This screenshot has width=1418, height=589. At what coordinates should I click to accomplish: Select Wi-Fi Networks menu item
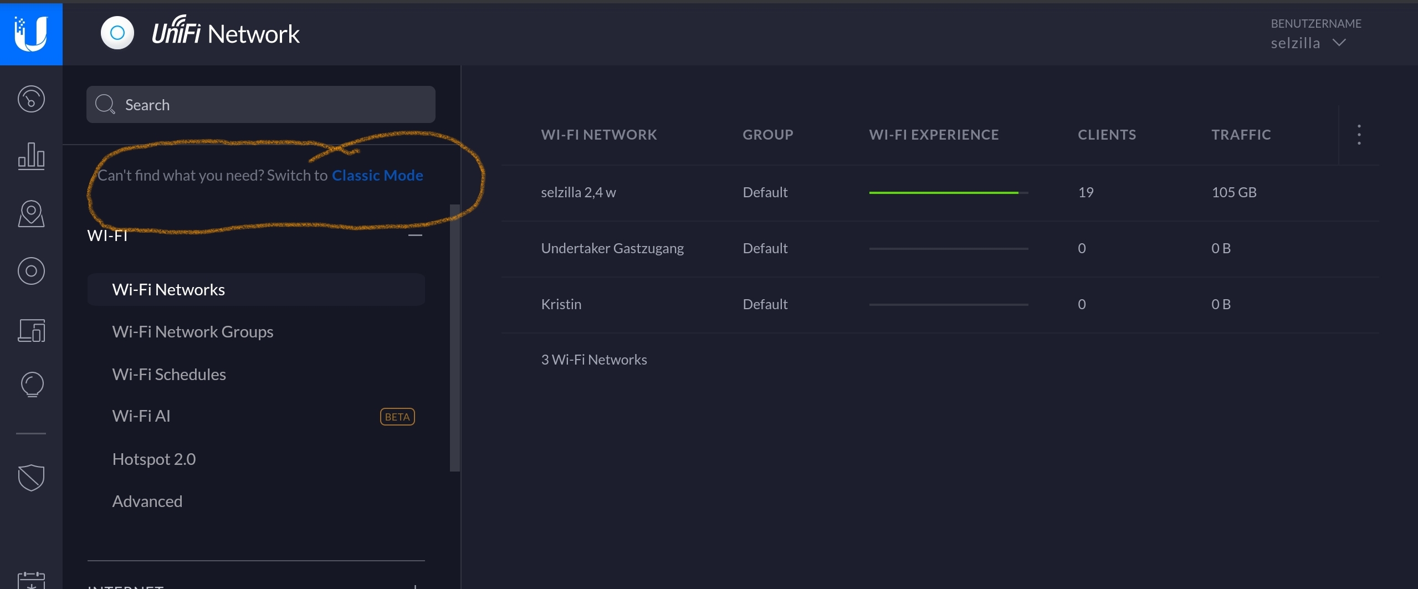coord(256,289)
